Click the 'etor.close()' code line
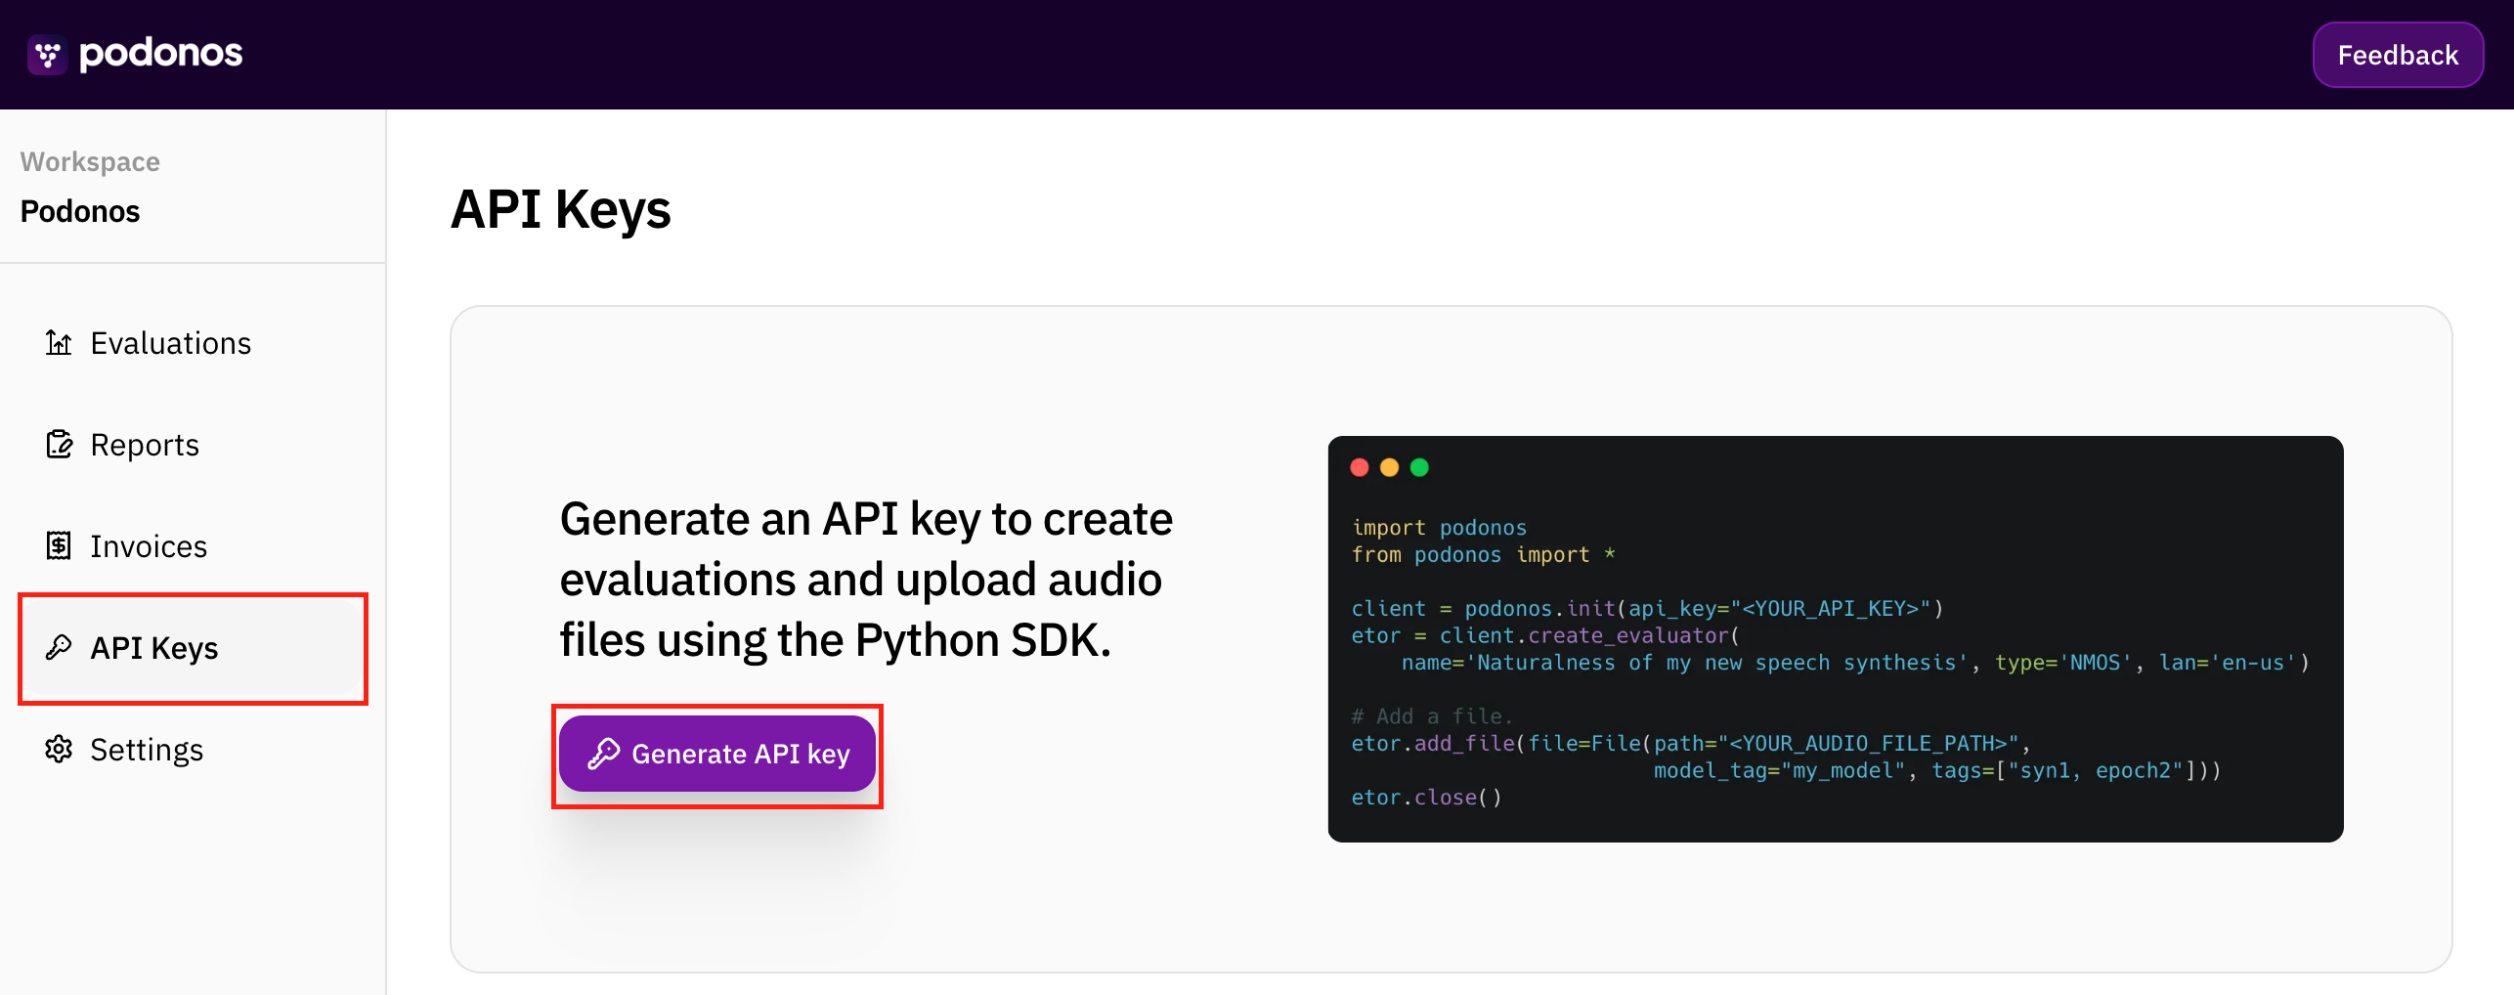This screenshot has width=2514, height=995. pyautogui.click(x=1426, y=798)
